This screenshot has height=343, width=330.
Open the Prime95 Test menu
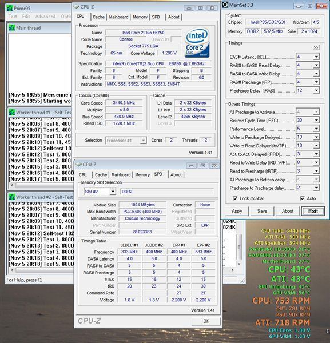(13, 17)
